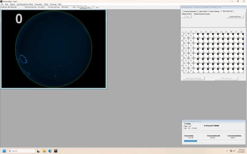Switch to the 3. Output Settings tab
Viewport: 247px width, 154px height.
[214, 11]
